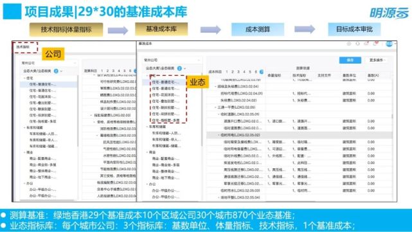Screen dimensions: 412x232
Task: Click the 高压线路迁移 cost row
Action: (300, 170)
